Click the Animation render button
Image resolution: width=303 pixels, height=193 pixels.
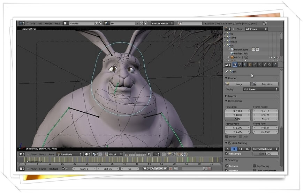pyautogui.click(x=265, y=84)
